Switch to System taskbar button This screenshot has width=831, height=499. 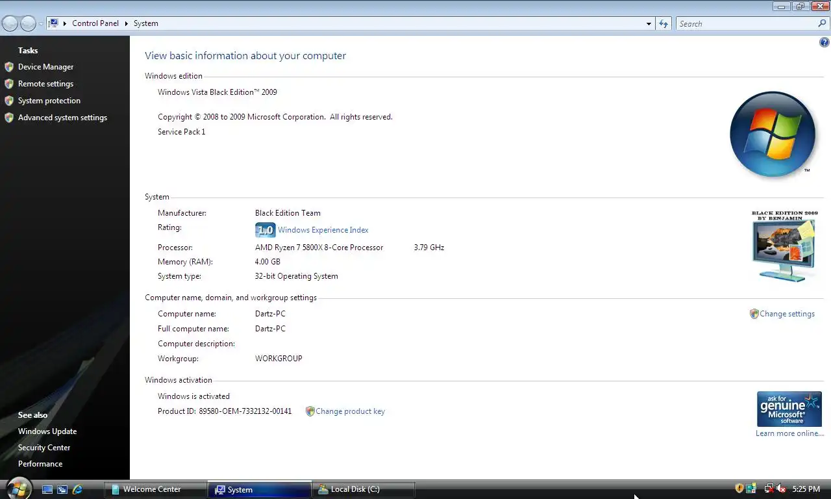click(259, 489)
